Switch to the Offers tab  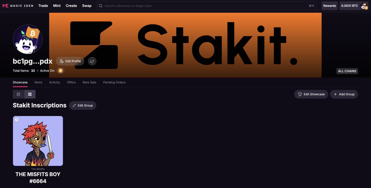71,82
